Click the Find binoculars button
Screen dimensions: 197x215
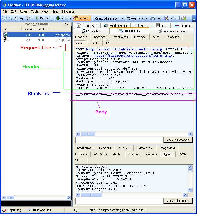point(156,18)
